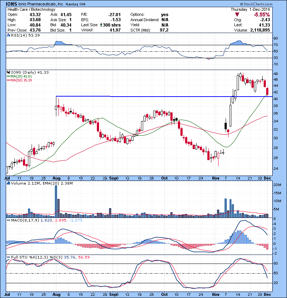Click the candlestick icon next to IONS (Daily)
This screenshot has width=287, height=298.
(x=8, y=72)
